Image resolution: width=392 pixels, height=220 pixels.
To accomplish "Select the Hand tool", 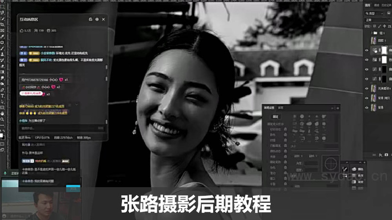I will coord(2,113).
